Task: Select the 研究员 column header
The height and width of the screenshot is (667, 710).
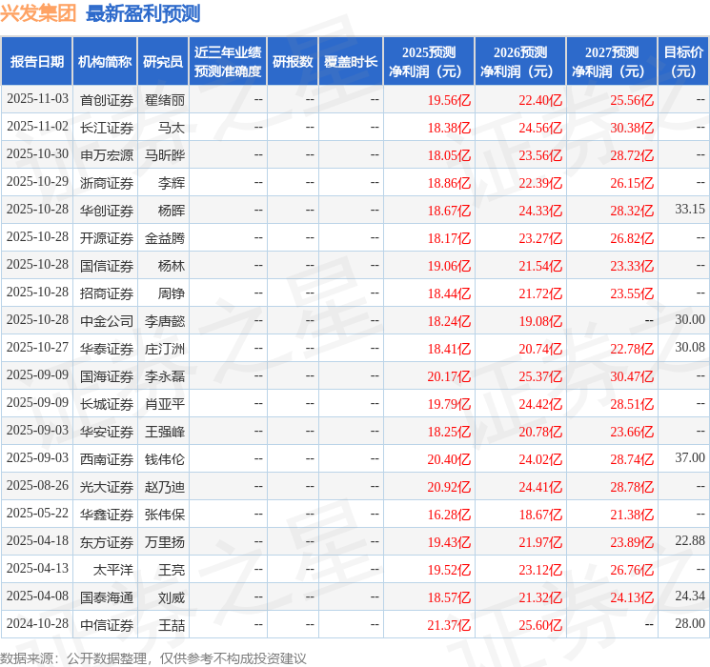Action: click(163, 62)
